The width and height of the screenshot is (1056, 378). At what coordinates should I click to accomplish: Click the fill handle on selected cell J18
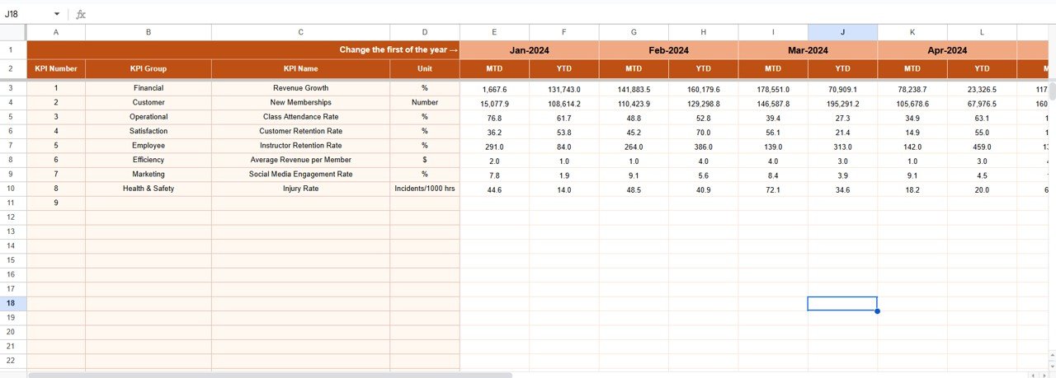tap(877, 310)
